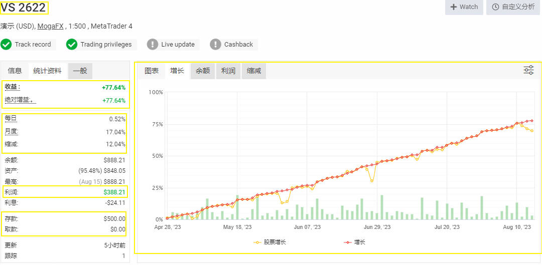Click the Watch button
542x265 pixels.
464,7
